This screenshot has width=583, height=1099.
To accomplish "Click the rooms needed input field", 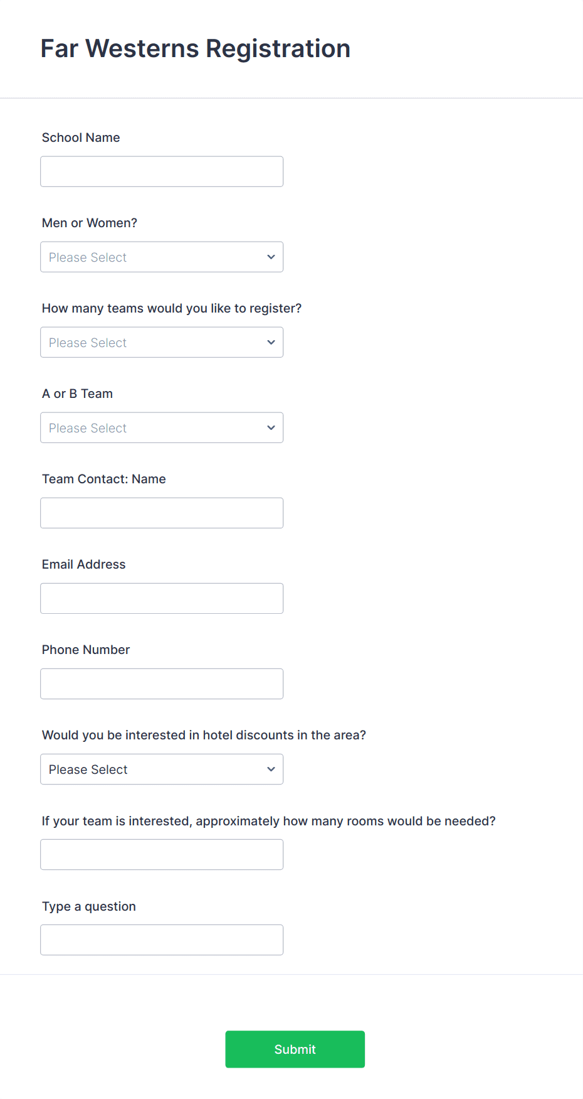I will [162, 854].
